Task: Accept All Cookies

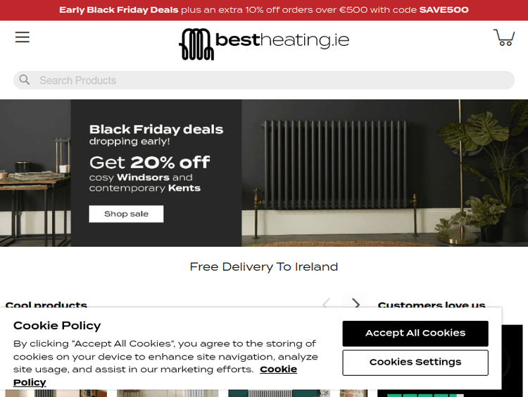Action: coord(415,334)
